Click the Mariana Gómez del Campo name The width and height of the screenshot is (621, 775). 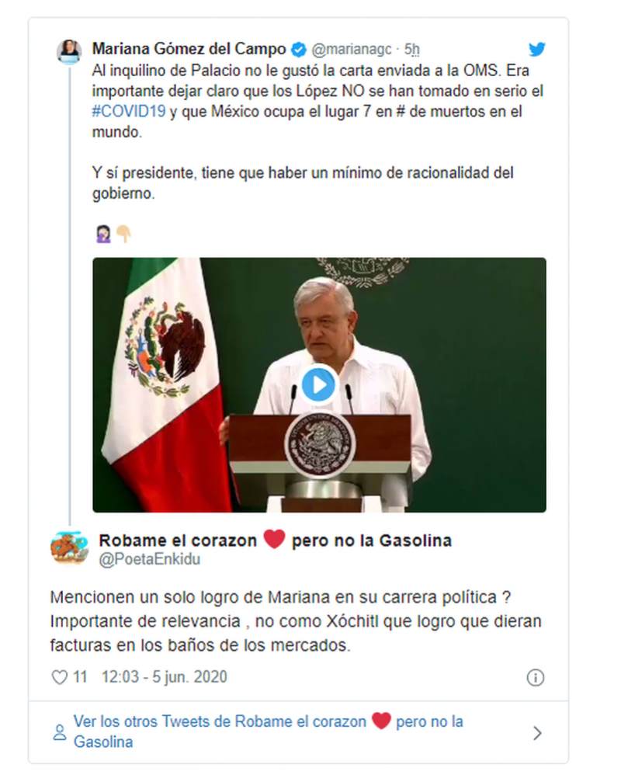[x=189, y=49]
